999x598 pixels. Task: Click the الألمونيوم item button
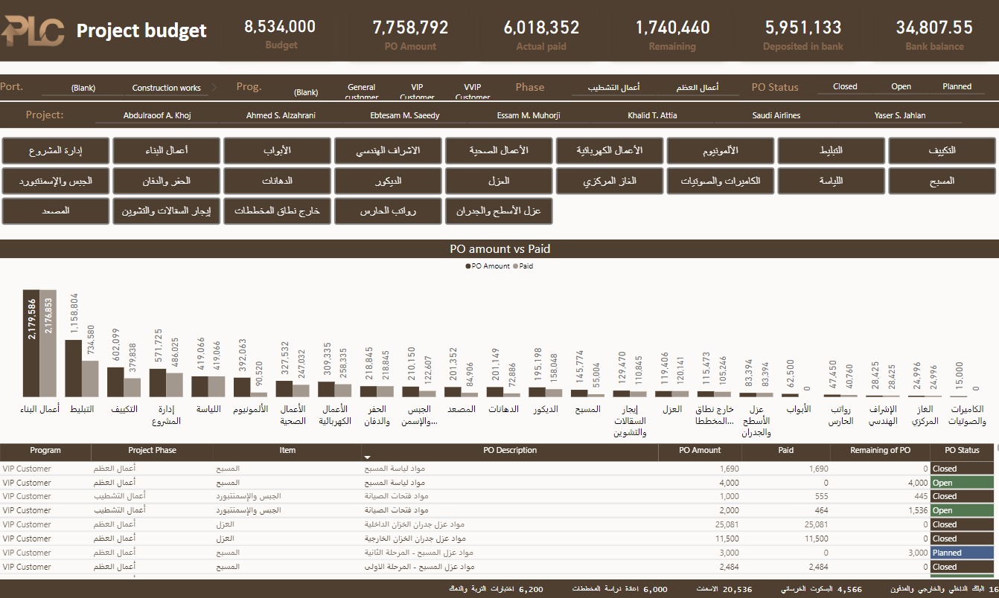721,150
